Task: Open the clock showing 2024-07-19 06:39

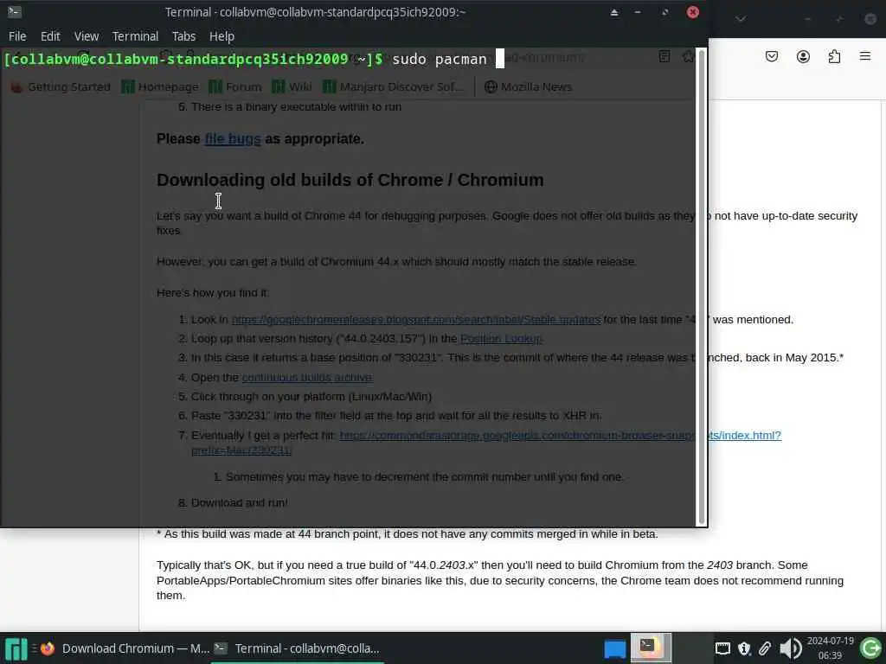Action: [x=830, y=648]
